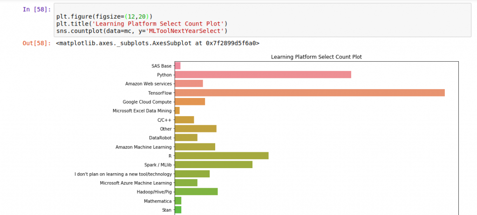This screenshot has height=215, width=477.
Task: Click the R bar in chart
Action: 221,156
